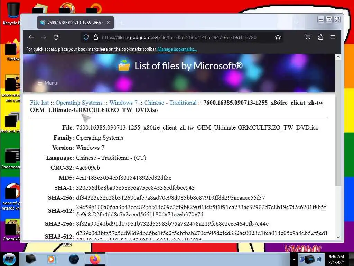The height and width of the screenshot is (266, 354).
Task: Click the SHA3-256 hash starting 8f82a99d
Action: [172, 224]
